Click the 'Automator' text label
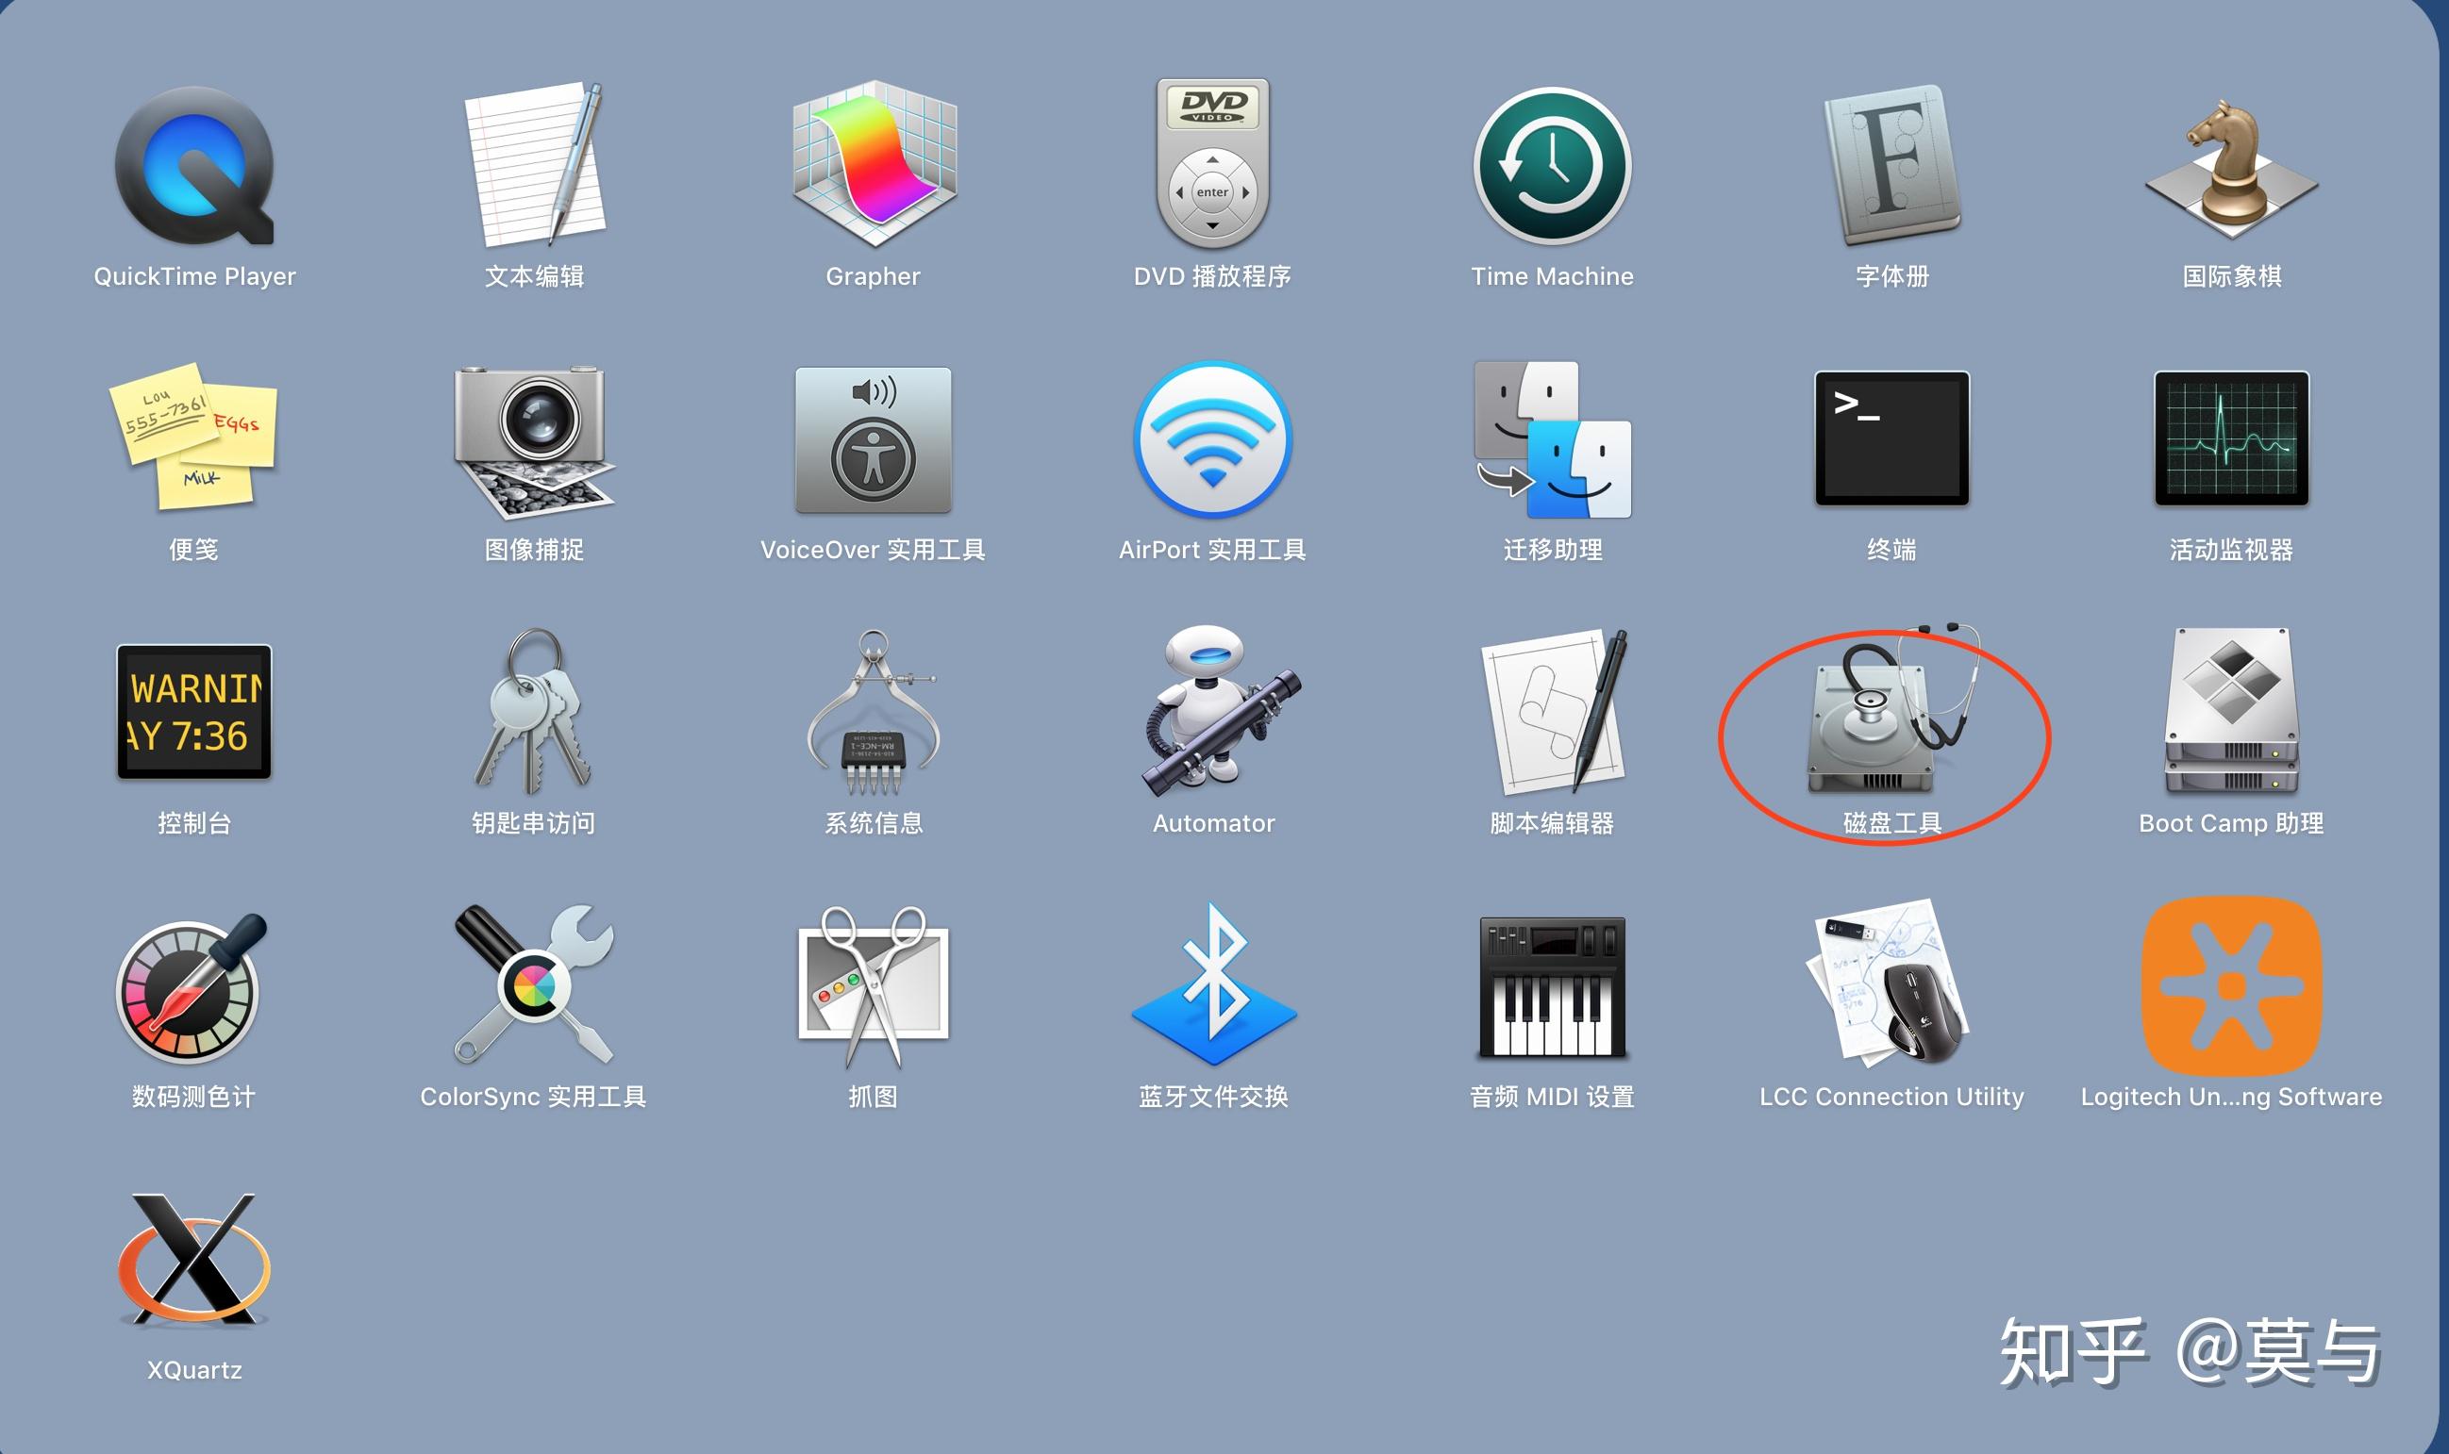Viewport: 2449px width, 1454px height. (x=1213, y=823)
